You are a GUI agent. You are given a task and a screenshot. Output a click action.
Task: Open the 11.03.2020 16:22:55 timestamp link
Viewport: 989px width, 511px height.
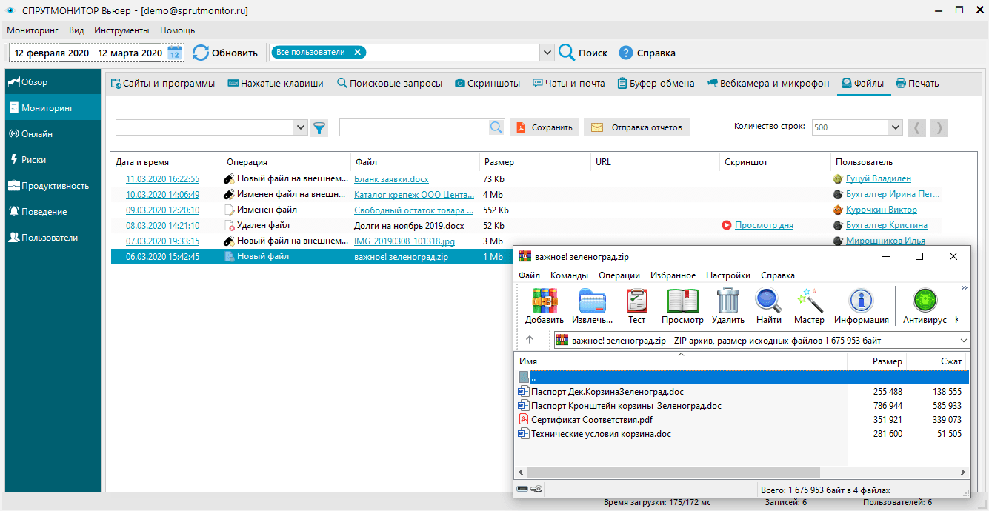(x=162, y=178)
